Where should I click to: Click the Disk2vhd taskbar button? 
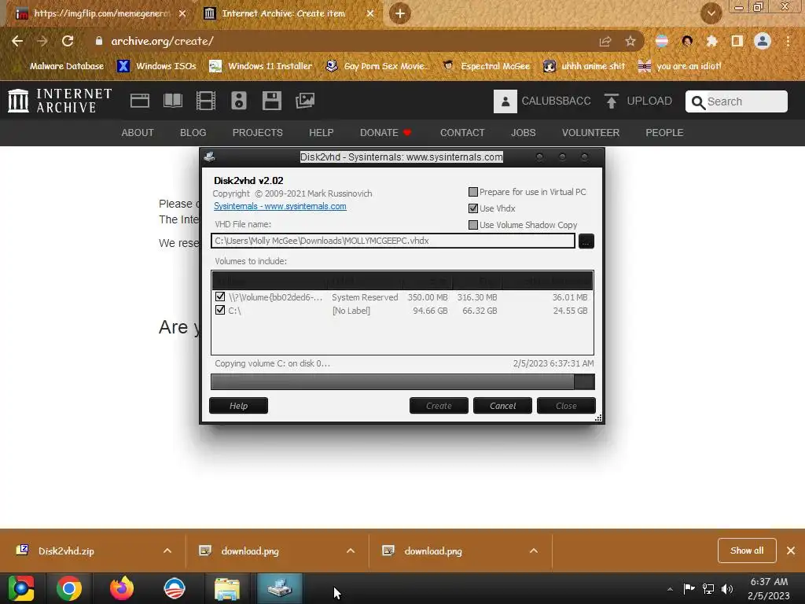pyautogui.click(x=280, y=588)
